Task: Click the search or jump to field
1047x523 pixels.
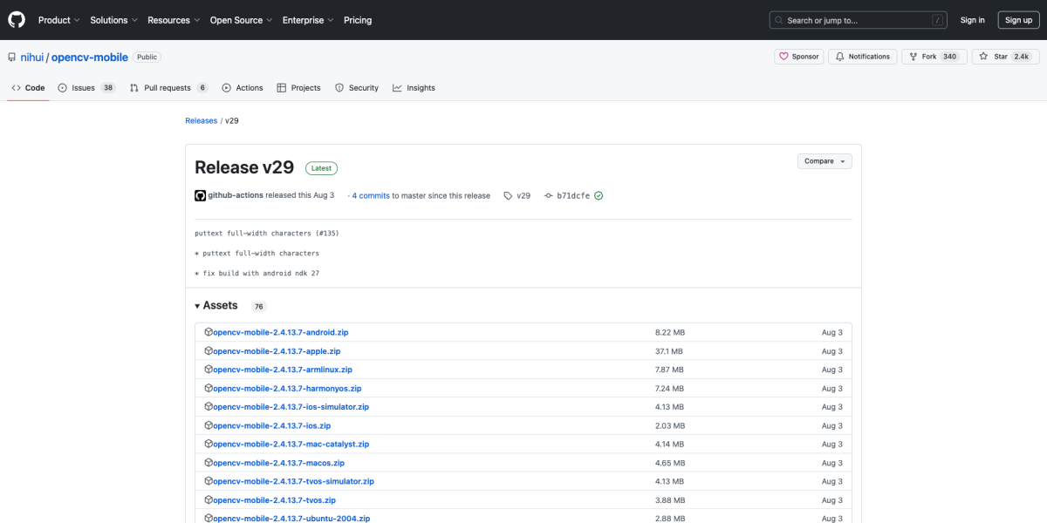Action: click(x=858, y=20)
